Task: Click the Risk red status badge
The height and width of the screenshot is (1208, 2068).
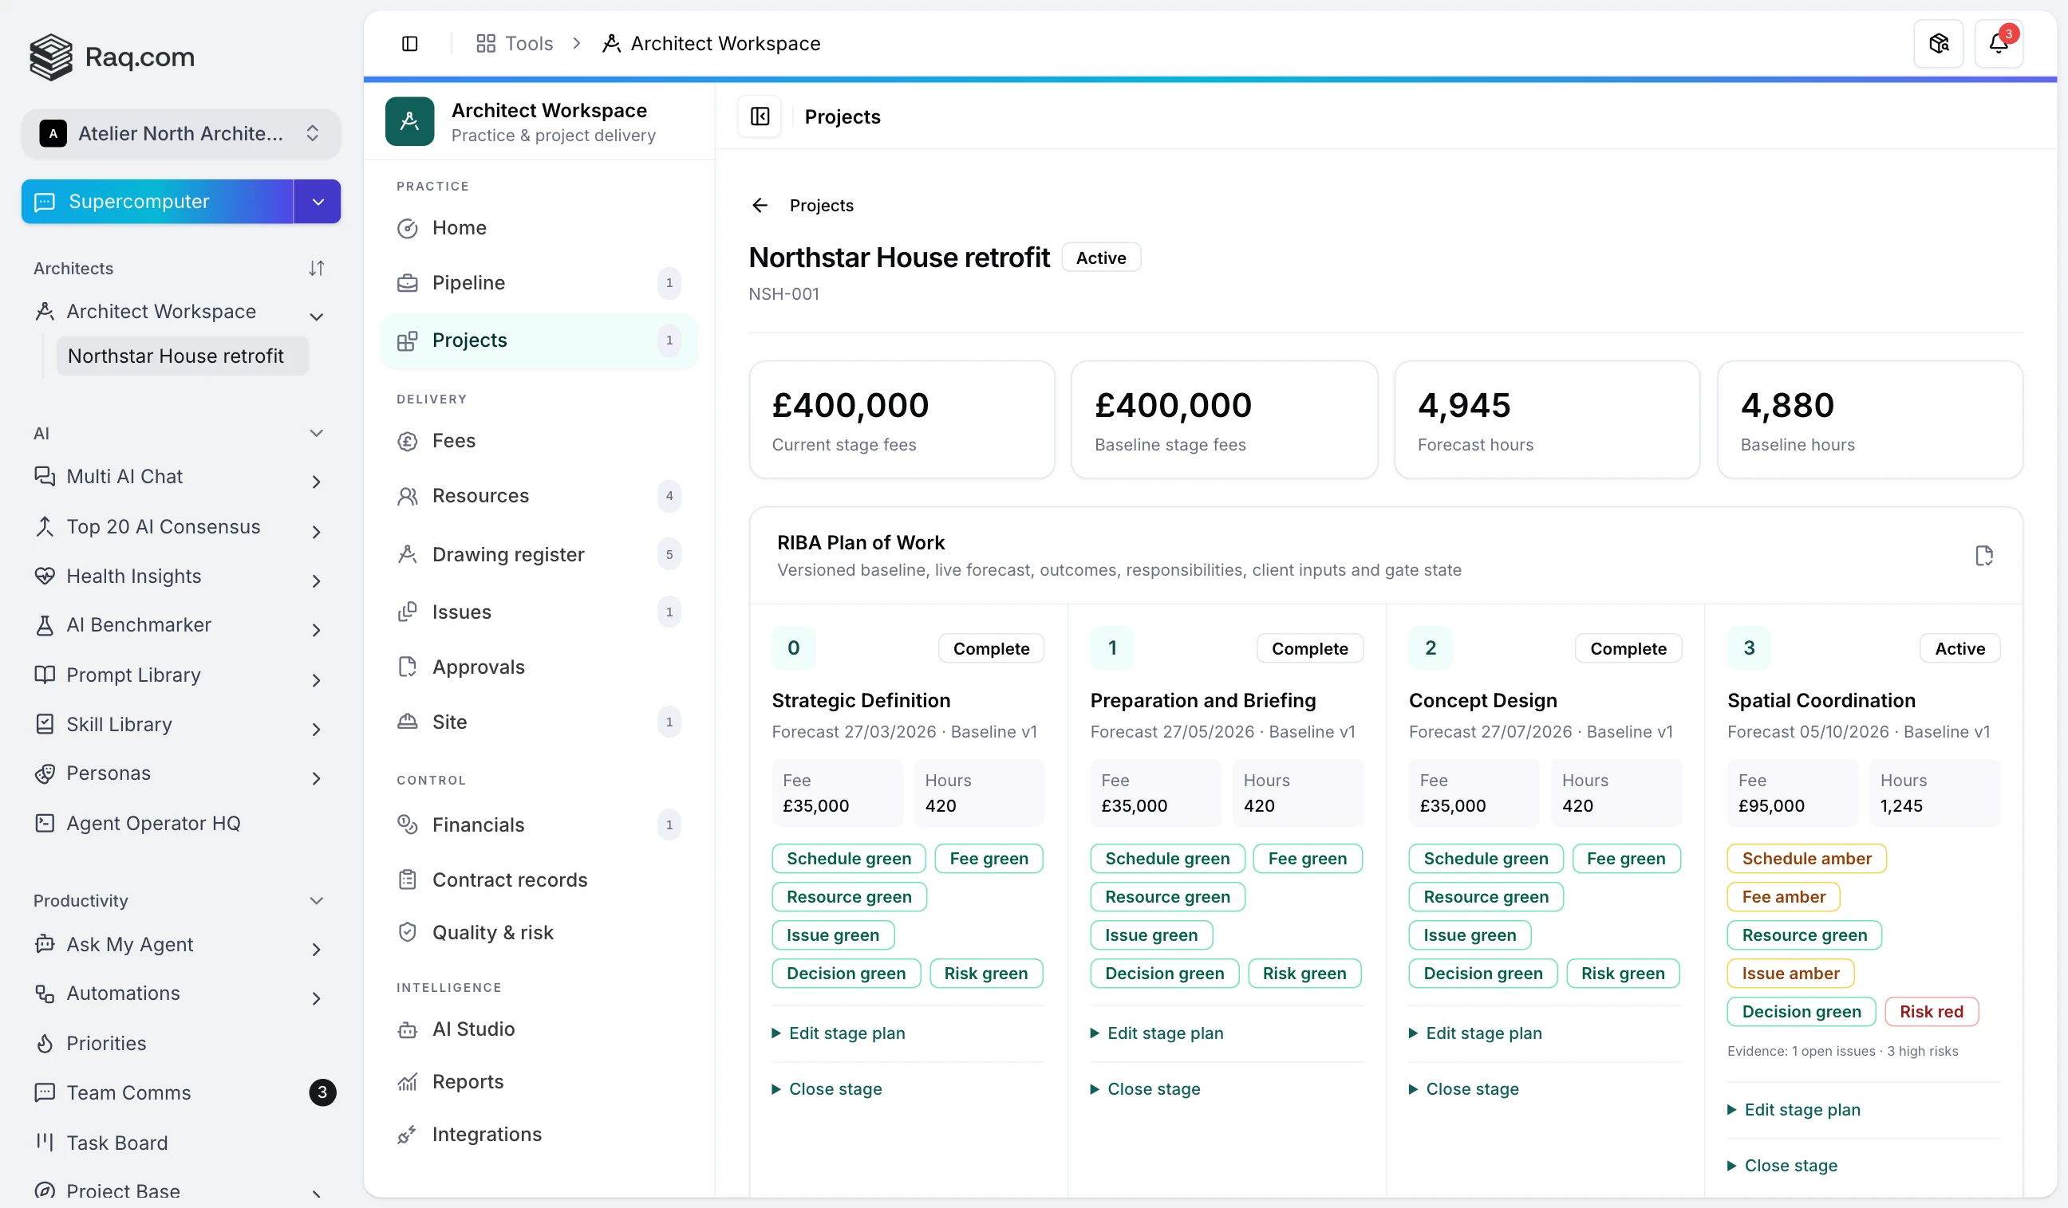Action: pyautogui.click(x=1932, y=1012)
